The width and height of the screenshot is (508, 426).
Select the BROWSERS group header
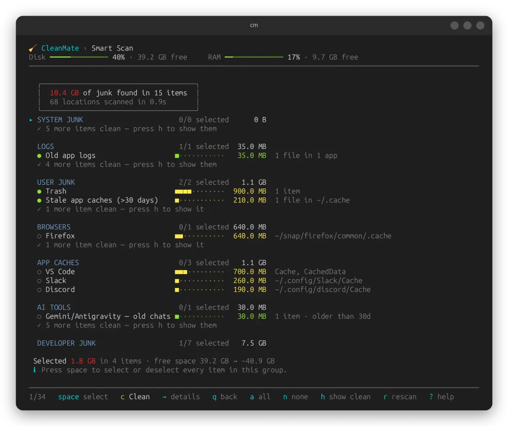(x=54, y=227)
